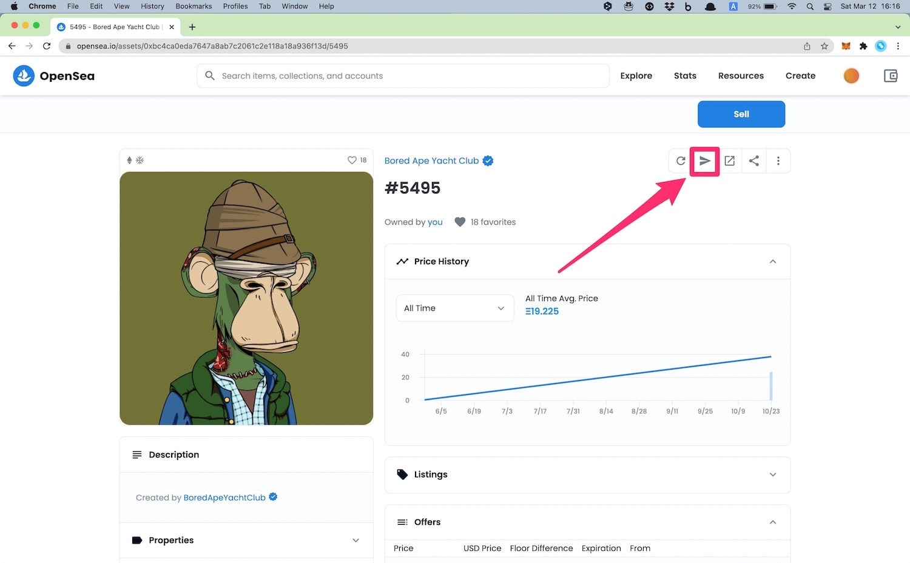Viewport: 910px width, 563px height.
Task: Click the Ξ19.225 average price value
Action: [542, 311]
